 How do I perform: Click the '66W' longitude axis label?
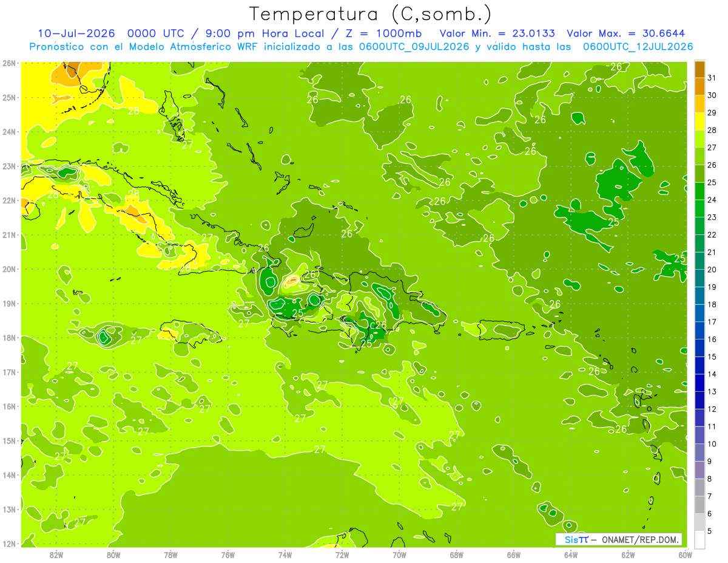click(x=514, y=554)
